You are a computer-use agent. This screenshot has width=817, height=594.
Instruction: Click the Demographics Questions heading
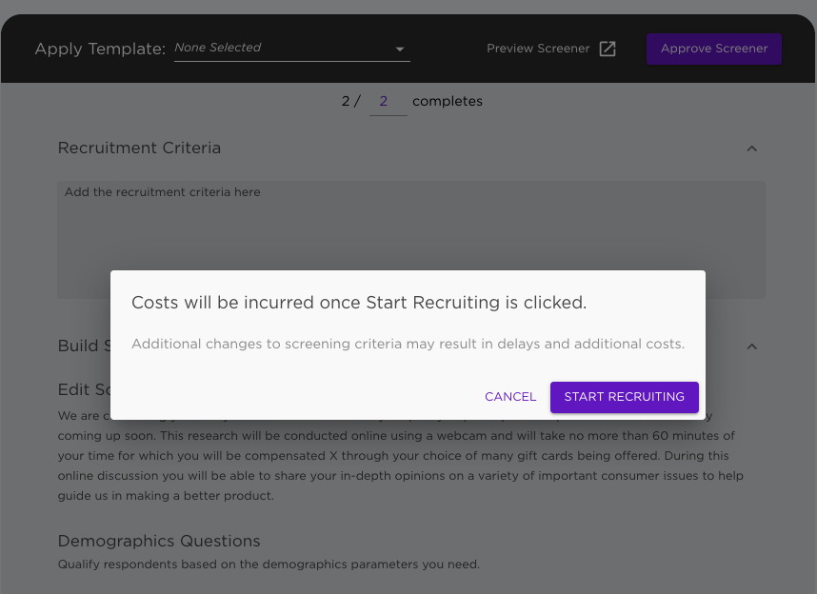[x=159, y=541]
